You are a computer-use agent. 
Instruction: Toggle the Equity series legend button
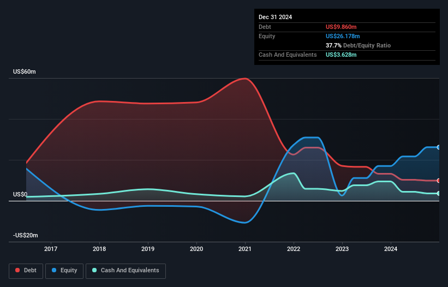point(64,271)
